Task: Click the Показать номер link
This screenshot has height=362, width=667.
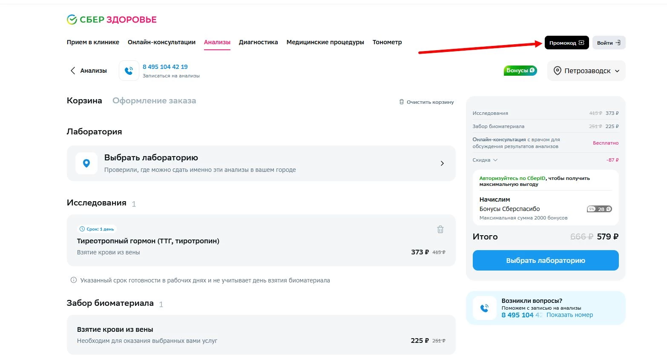Action: 569,315
